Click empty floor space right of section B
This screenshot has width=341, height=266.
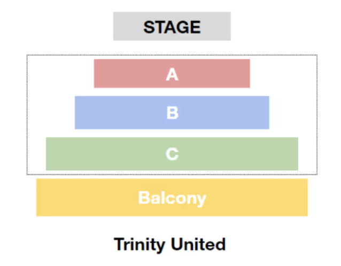coord(293,113)
